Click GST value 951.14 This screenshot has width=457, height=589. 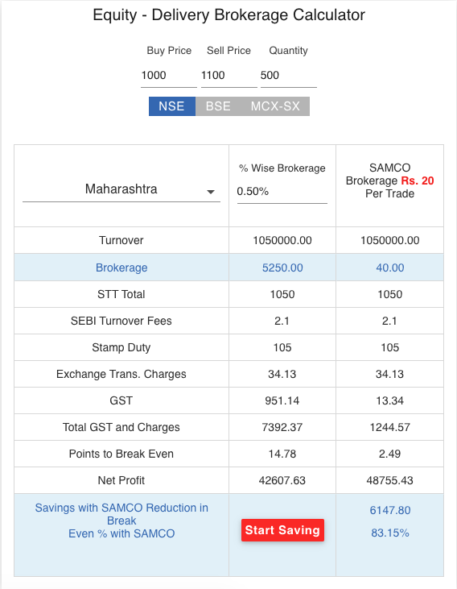pos(282,400)
